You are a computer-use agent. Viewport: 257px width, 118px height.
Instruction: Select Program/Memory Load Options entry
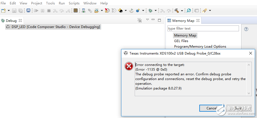click(200, 47)
